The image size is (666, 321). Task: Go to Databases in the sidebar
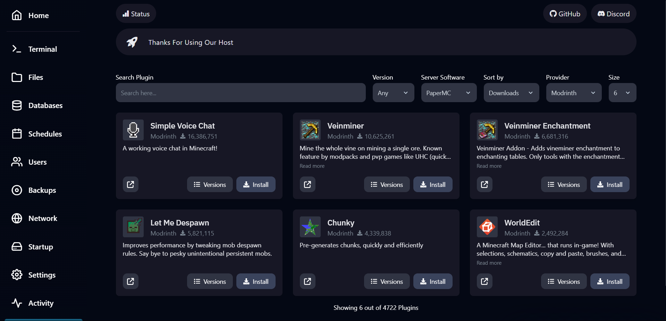tap(45, 106)
